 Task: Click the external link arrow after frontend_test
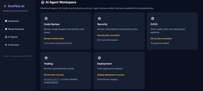click(58, 79)
